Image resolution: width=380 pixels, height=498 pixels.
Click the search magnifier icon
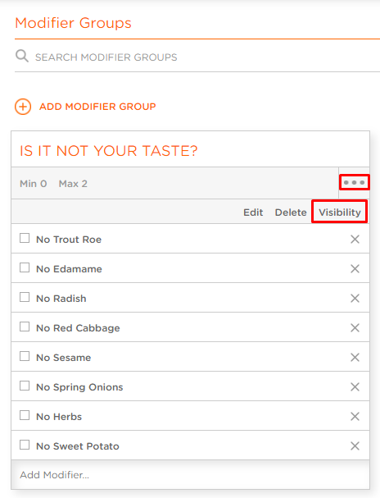(22, 56)
